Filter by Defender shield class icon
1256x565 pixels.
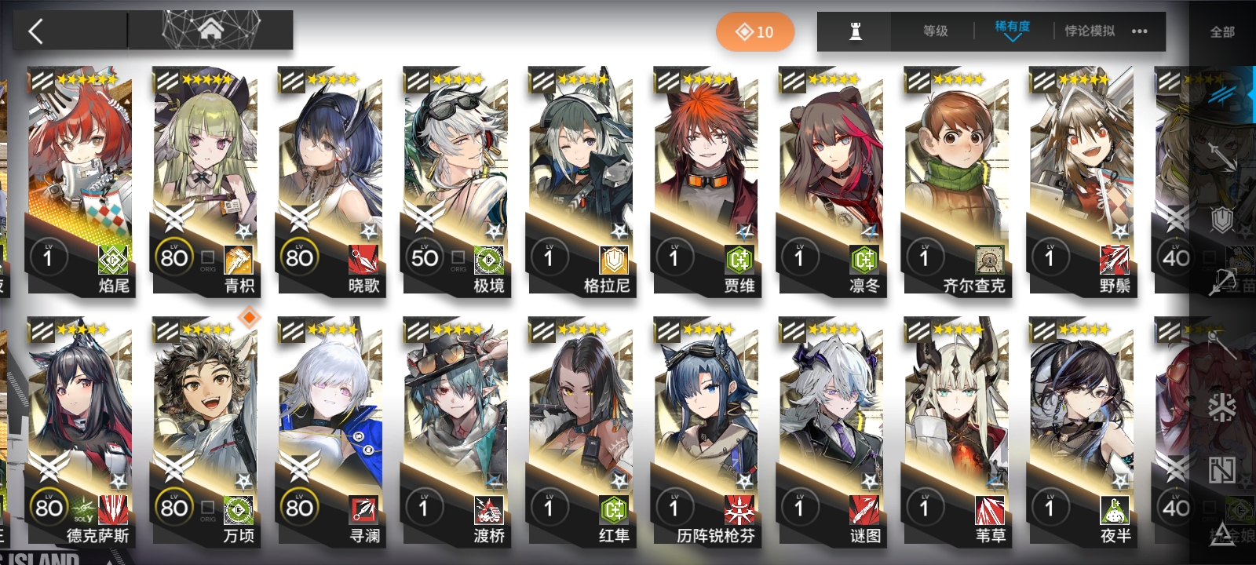point(1221,220)
